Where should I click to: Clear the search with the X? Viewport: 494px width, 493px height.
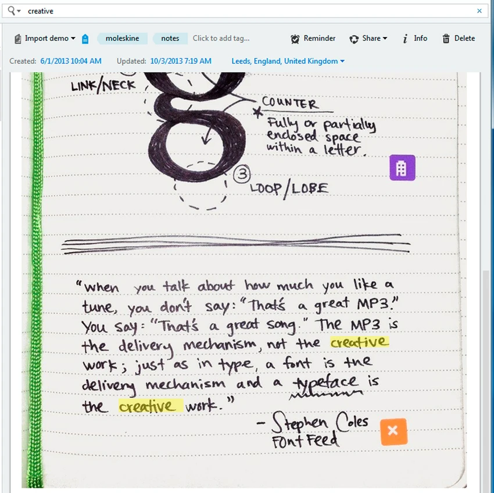(x=479, y=11)
